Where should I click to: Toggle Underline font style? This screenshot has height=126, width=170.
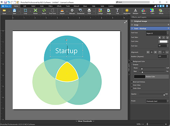tap(167, 37)
